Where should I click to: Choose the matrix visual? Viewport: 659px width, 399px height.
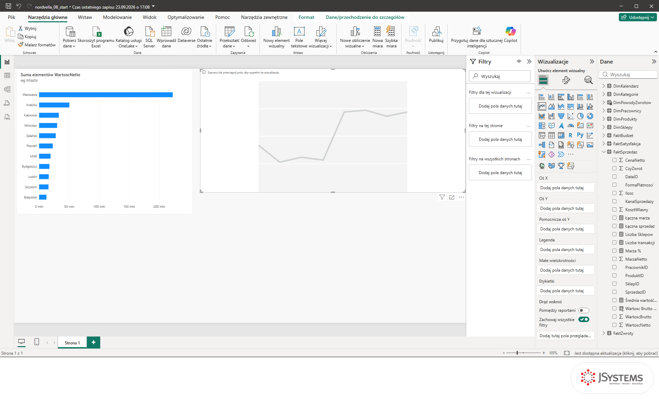561,135
